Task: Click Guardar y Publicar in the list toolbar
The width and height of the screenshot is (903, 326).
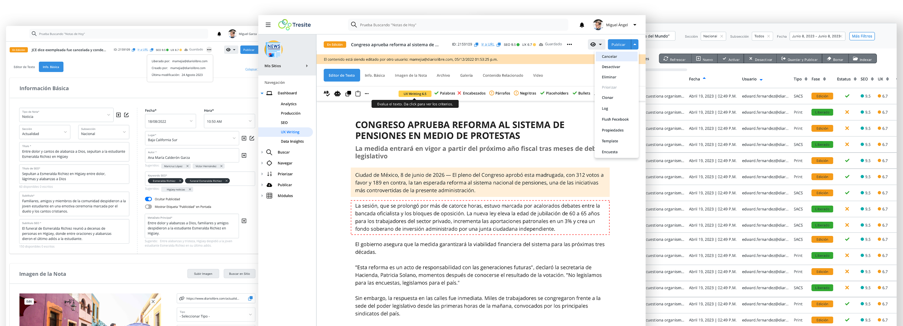Action: click(x=800, y=59)
